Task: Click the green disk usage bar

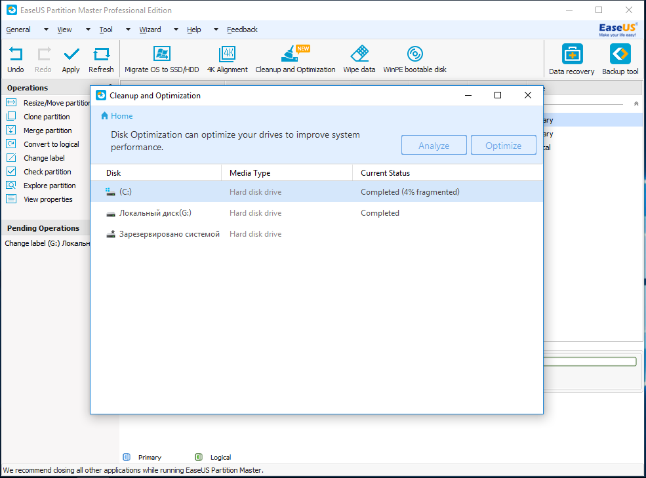Action: (590, 362)
